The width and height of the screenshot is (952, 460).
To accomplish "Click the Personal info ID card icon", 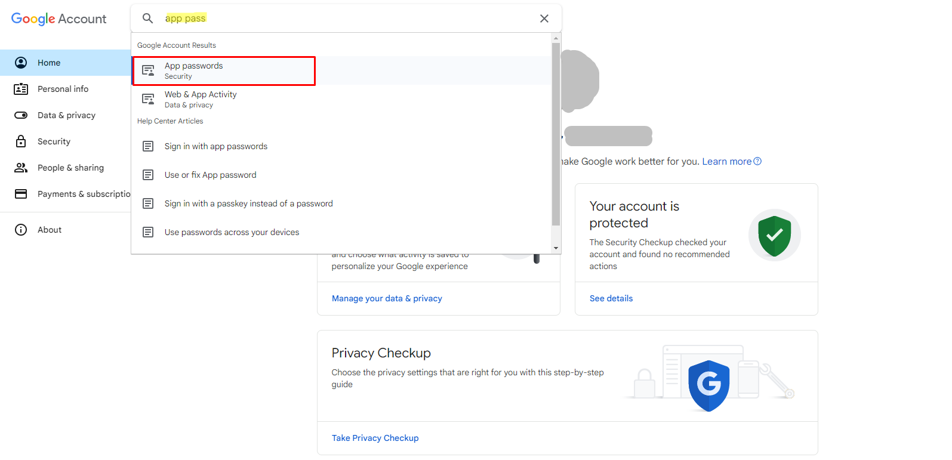I will tap(21, 89).
